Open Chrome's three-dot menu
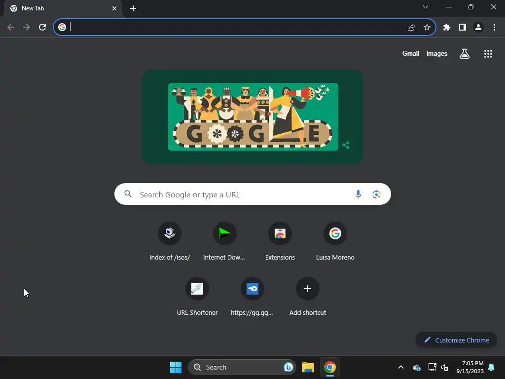The height and width of the screenshot is (379, 505). (494, 28)
